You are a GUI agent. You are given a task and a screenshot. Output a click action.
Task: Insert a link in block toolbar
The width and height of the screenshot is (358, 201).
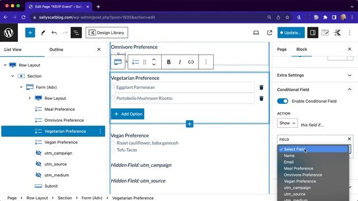[x=191, y=62]
